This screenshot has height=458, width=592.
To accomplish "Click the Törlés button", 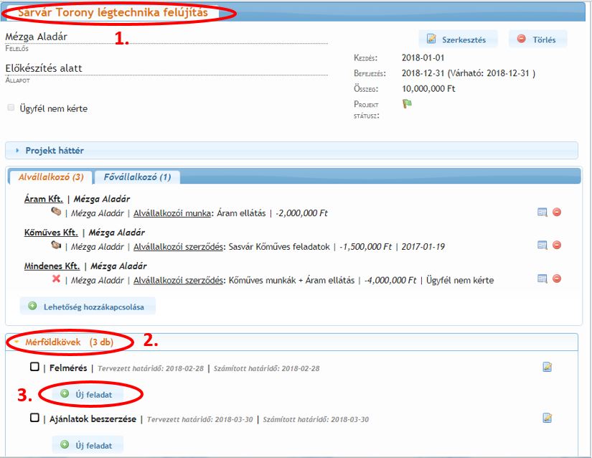I will (x=537, y=39).
